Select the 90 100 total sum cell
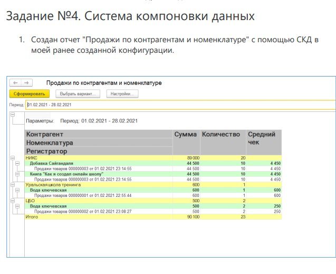The height and width of the screenshot is (274, 336). coord(186,217)
